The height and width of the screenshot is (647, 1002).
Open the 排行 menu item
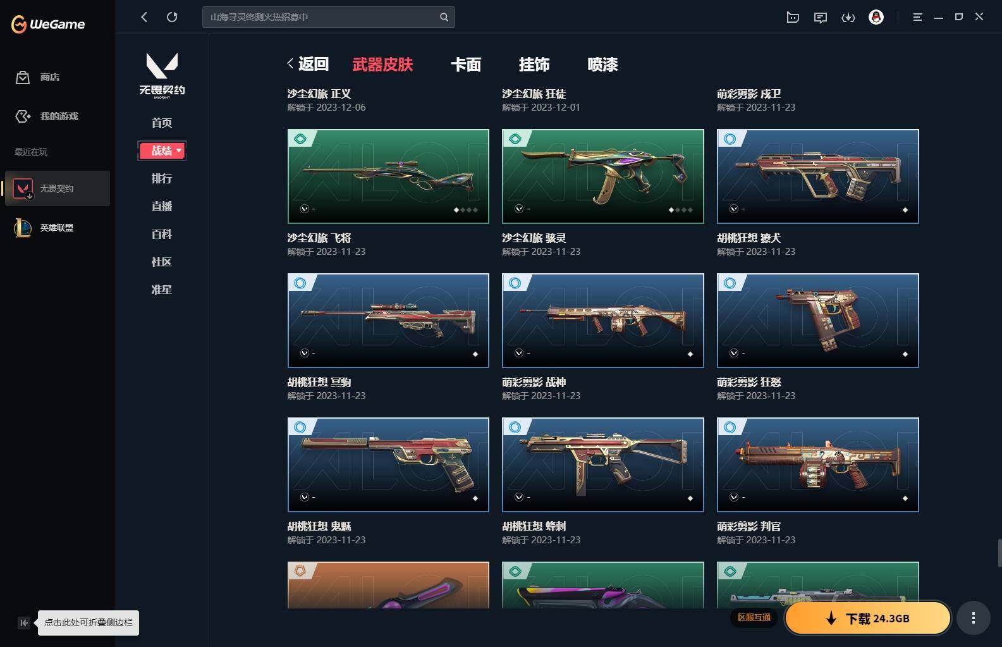(162, 178)
